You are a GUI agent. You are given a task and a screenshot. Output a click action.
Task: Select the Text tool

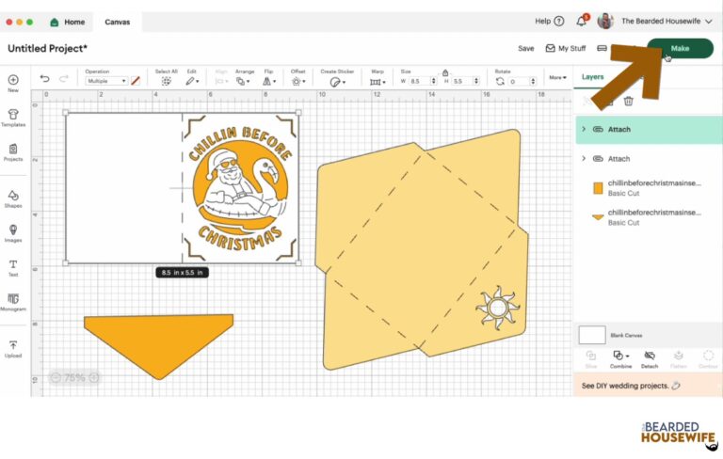tap(13, 268)
